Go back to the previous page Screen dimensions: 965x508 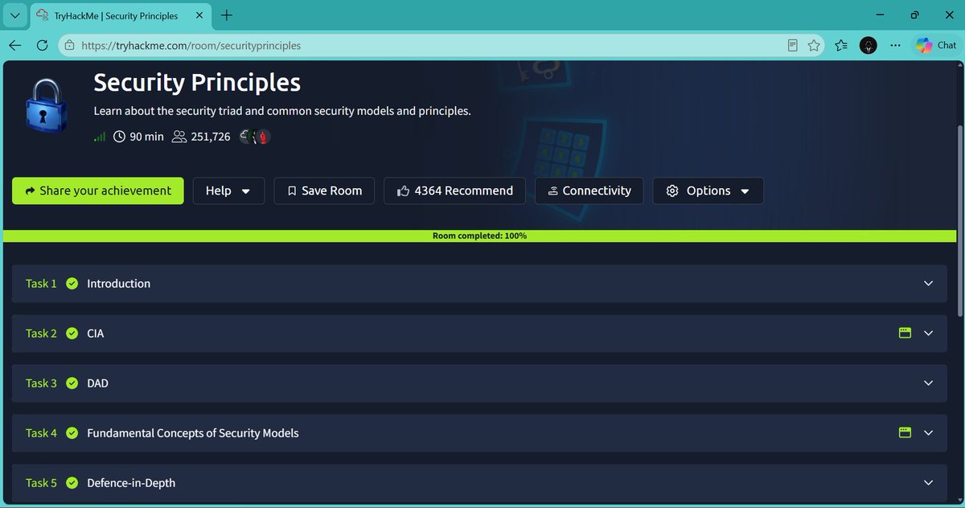pyautogui.click(x=14, y=46)
